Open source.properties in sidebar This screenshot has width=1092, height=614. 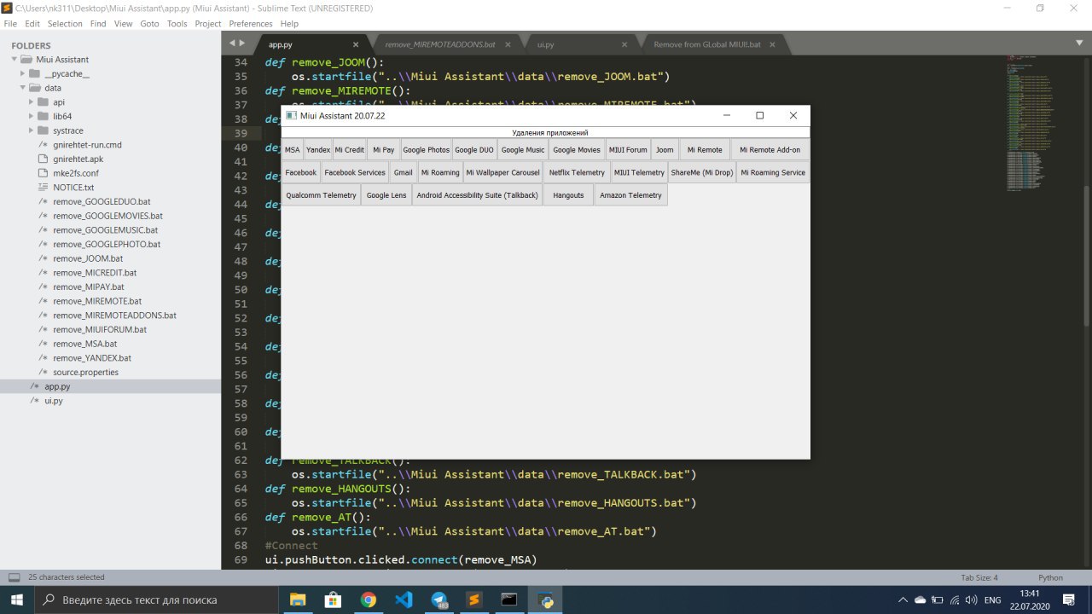(85, 372)
